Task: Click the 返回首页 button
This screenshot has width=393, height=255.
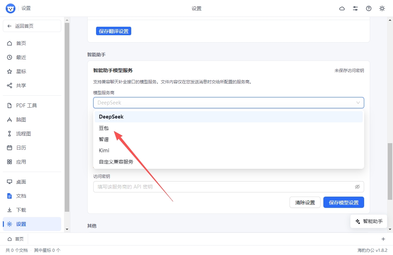Action: click(32, 26)
